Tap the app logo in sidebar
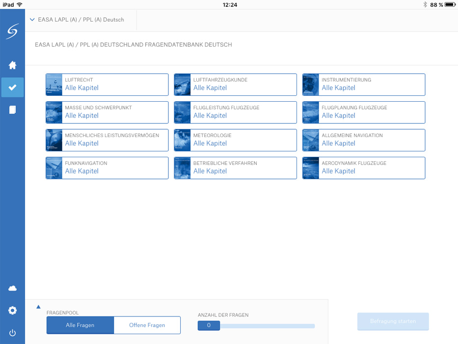The width and height of the screenshot is (458, 344). [x=13, y=31]
